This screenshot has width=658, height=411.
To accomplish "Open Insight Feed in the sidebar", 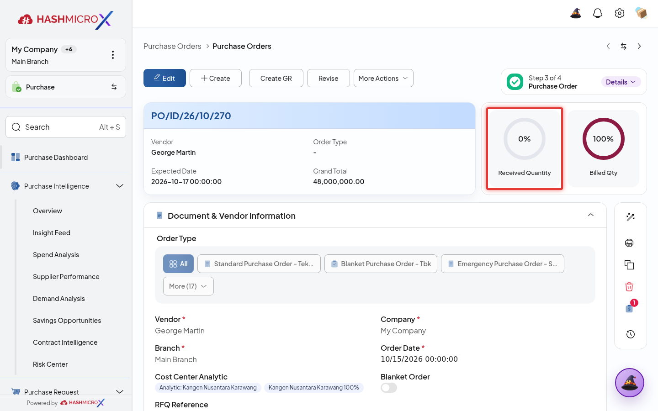I will coord(52,233).
